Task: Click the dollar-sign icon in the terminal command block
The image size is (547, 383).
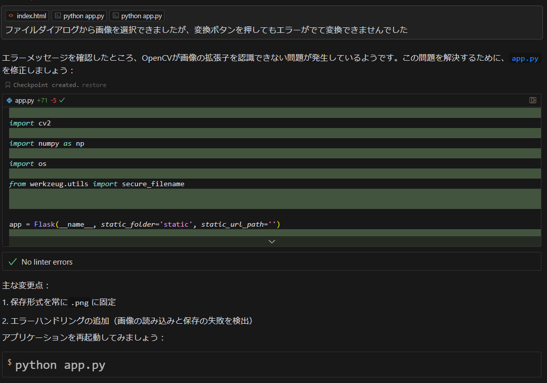Action: 10,362
